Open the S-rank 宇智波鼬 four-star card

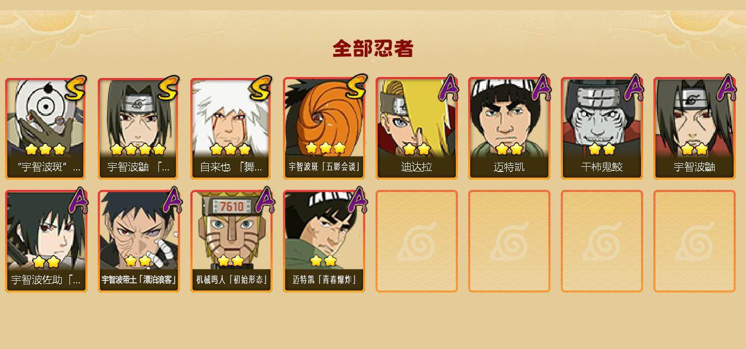(139, 128)
